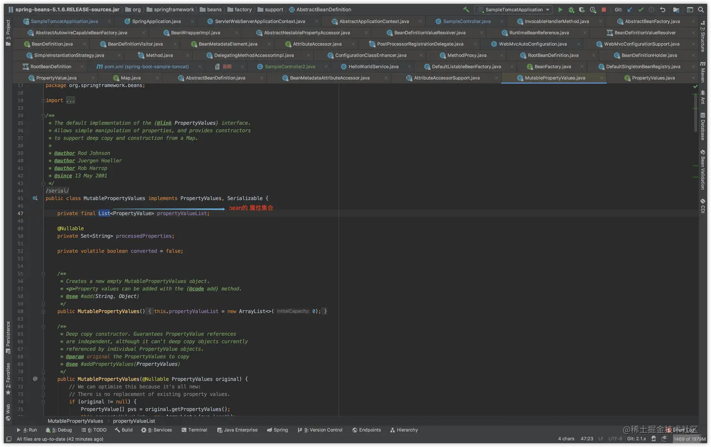
Task: Collapse the class Javadoc starting at line 34
Action: point(43,116)
